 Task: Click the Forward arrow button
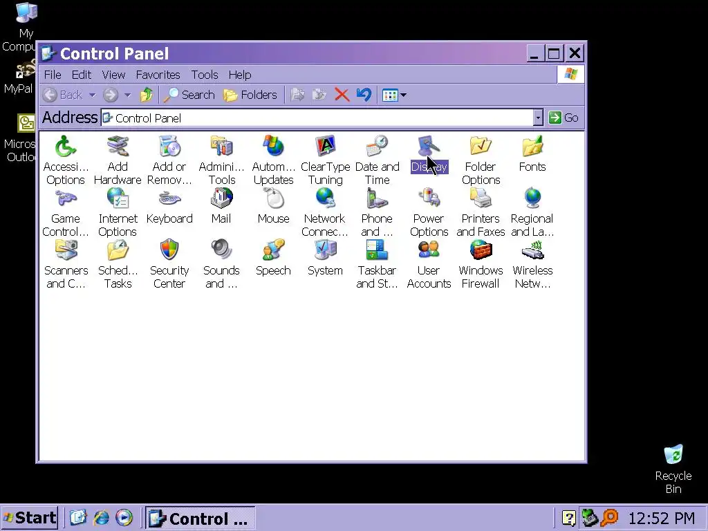pyautogui.click(x=111, y=95)
